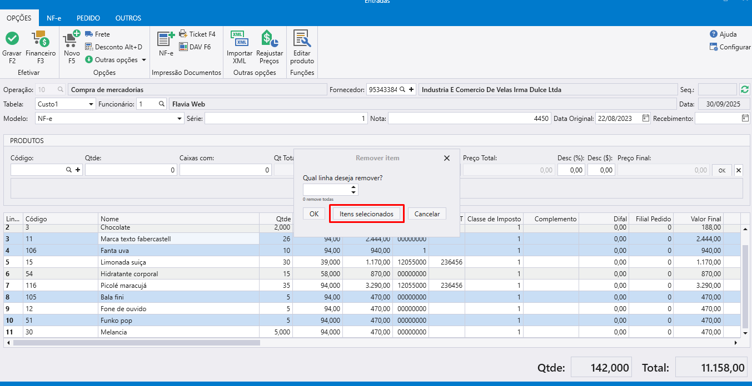This screenshot has height=386, width=752.
Task: Select the Reajustar Preços icon
Action: (x=269, y=39)
